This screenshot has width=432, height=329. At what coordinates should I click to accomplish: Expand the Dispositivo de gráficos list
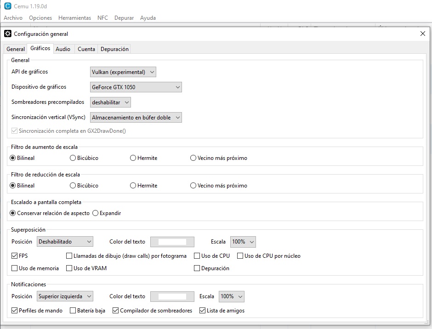(136, 87)
